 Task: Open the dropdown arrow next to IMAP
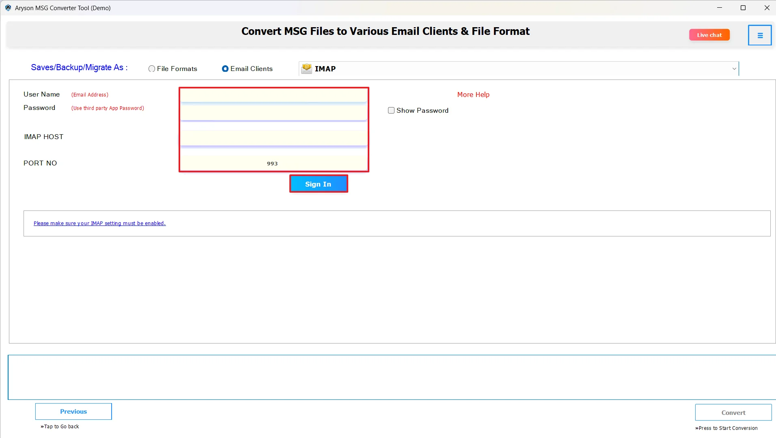[735, 69]
